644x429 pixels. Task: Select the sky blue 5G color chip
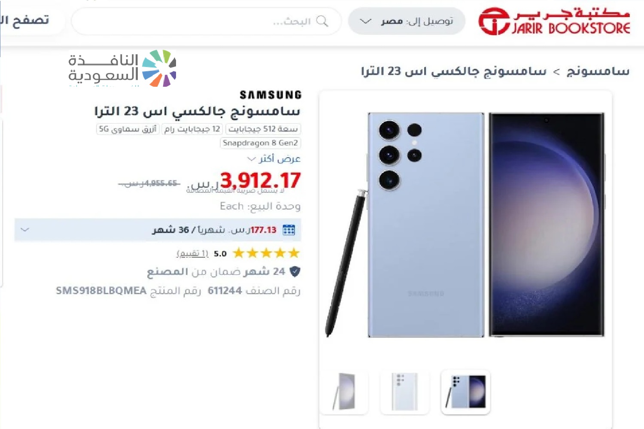click(x=128, y=129)
